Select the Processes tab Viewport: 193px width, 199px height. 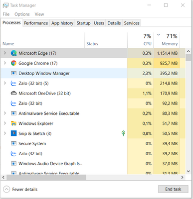11,23
